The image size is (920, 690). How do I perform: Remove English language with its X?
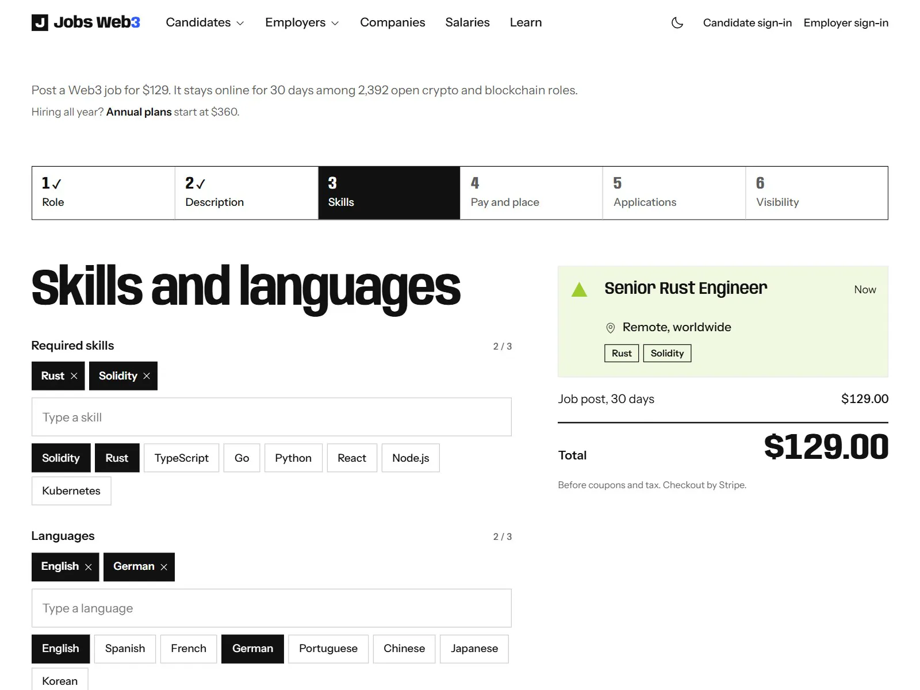[x=89, y=567]
